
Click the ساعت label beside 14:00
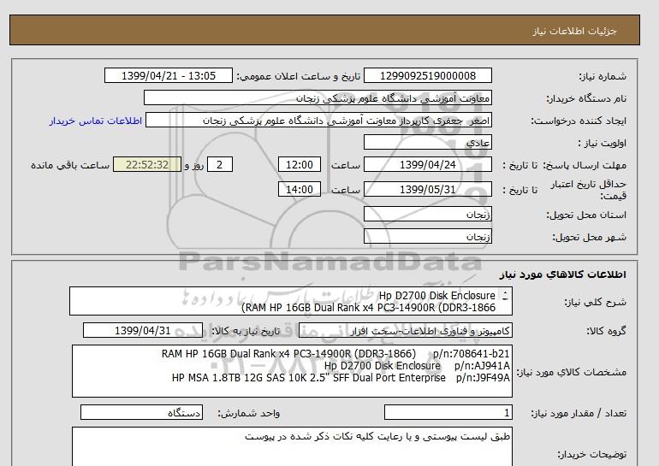pyautogui.click(x=346, y=190)
